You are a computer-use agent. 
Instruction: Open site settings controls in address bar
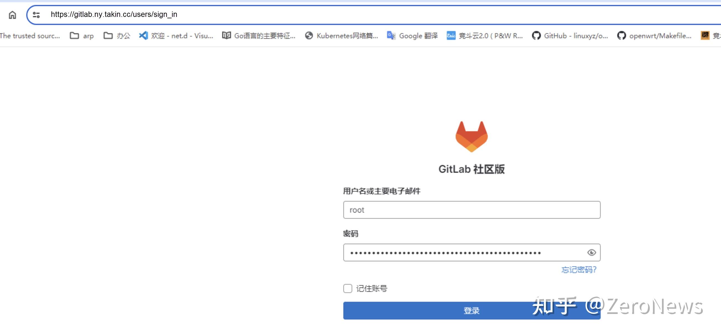point(36,15)
